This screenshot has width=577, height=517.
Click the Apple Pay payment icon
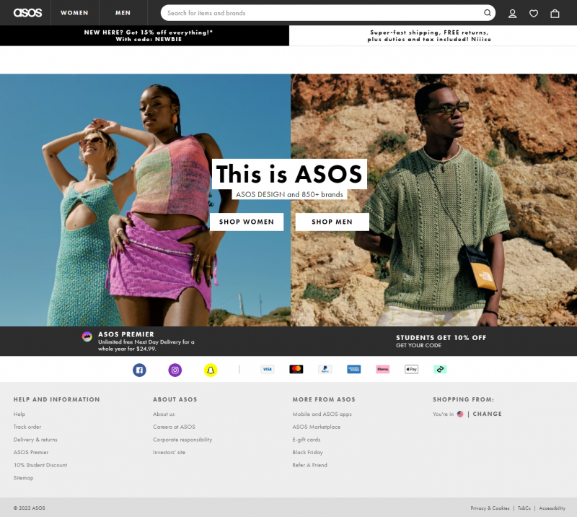[411, 369]
